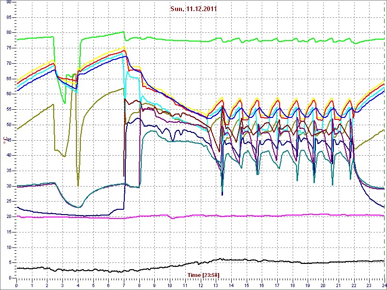The image size is (387, 290).
Task: Click the 70 label on temperature axis
Action: point(8,64)
